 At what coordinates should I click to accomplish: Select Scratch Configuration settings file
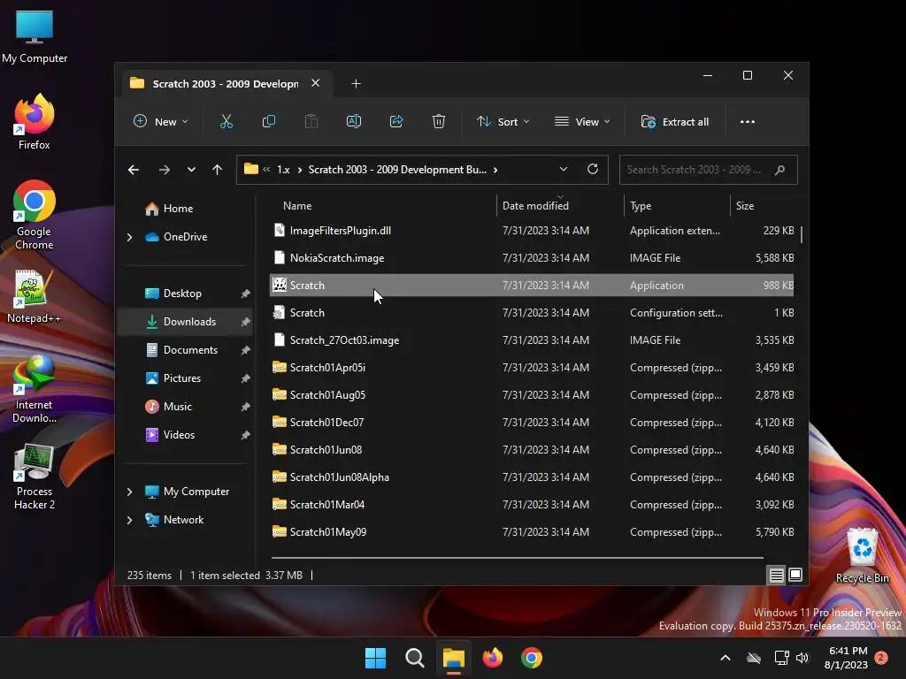pyautogui.click(x=532, y=313)
